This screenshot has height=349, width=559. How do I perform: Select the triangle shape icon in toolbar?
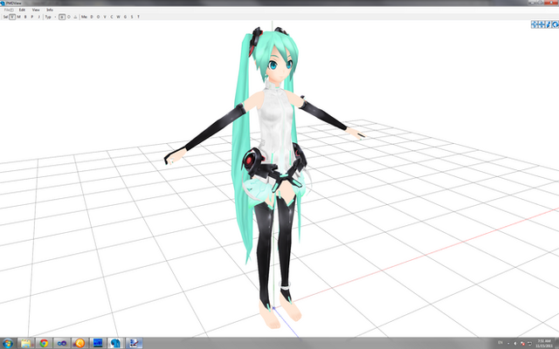[x=75, y=17]
